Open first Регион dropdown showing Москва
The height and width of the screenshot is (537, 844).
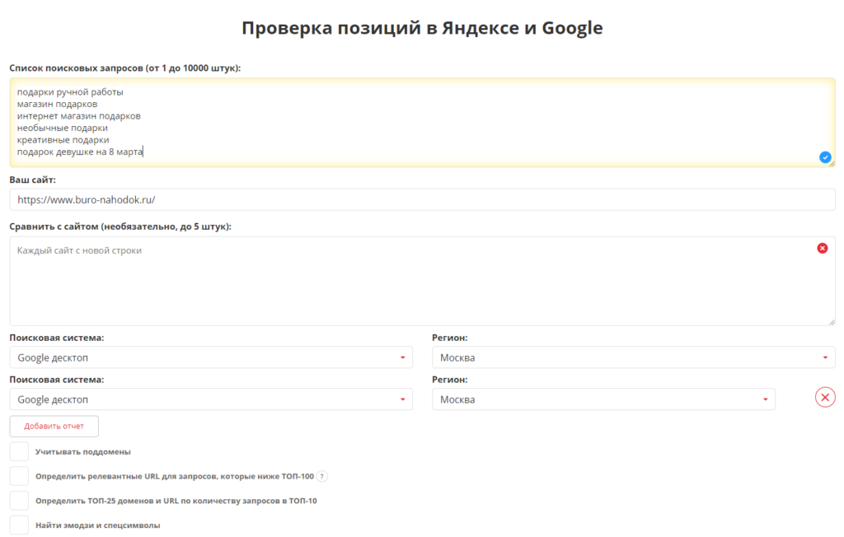634,357
